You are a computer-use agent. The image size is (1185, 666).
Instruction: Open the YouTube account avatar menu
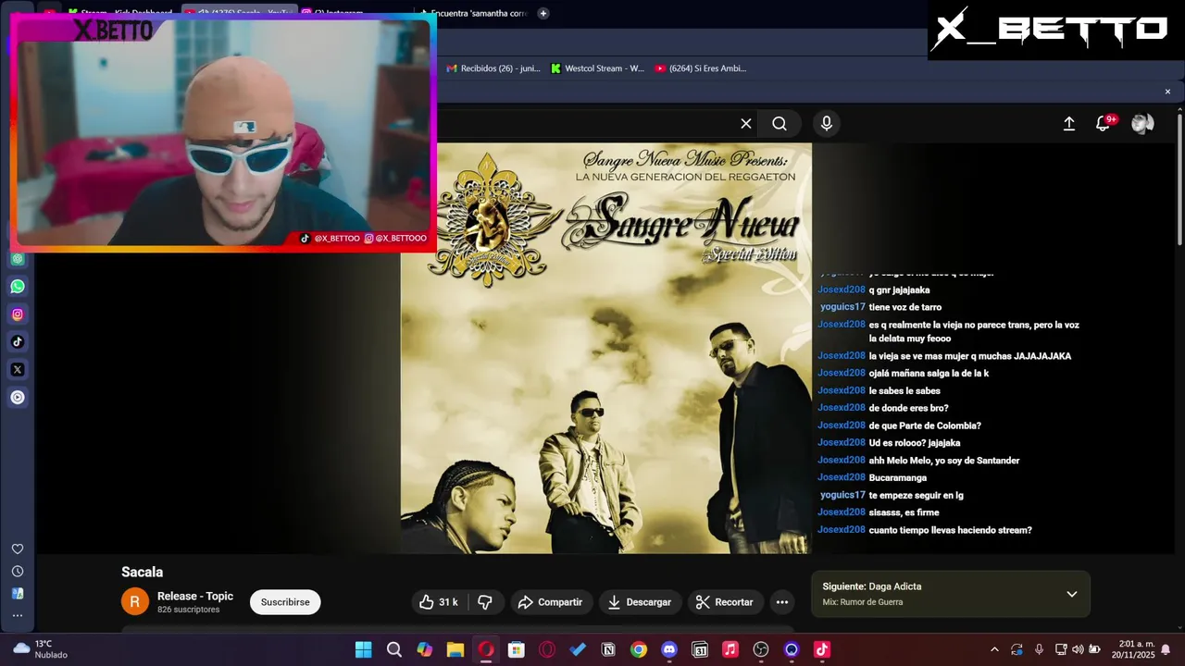pos(1142,124)
